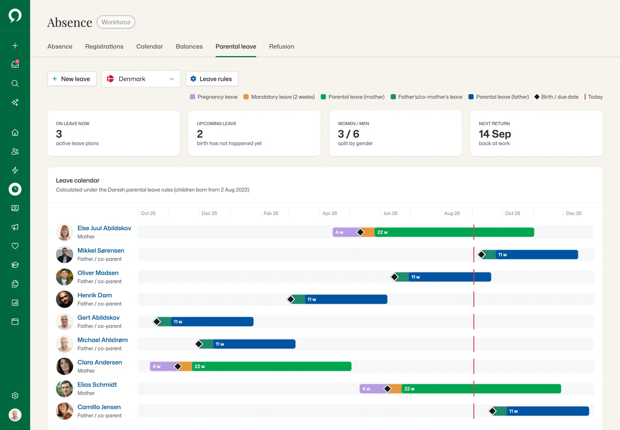Click Clara Andersen's birth date diamond marker
The width and height of the screenshot is (620, 430).
(178, 367)
